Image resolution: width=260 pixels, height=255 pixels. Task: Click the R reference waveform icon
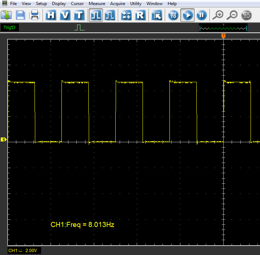coord(140,15)
